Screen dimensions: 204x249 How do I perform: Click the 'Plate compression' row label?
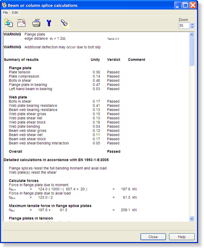tap(24, 76)
